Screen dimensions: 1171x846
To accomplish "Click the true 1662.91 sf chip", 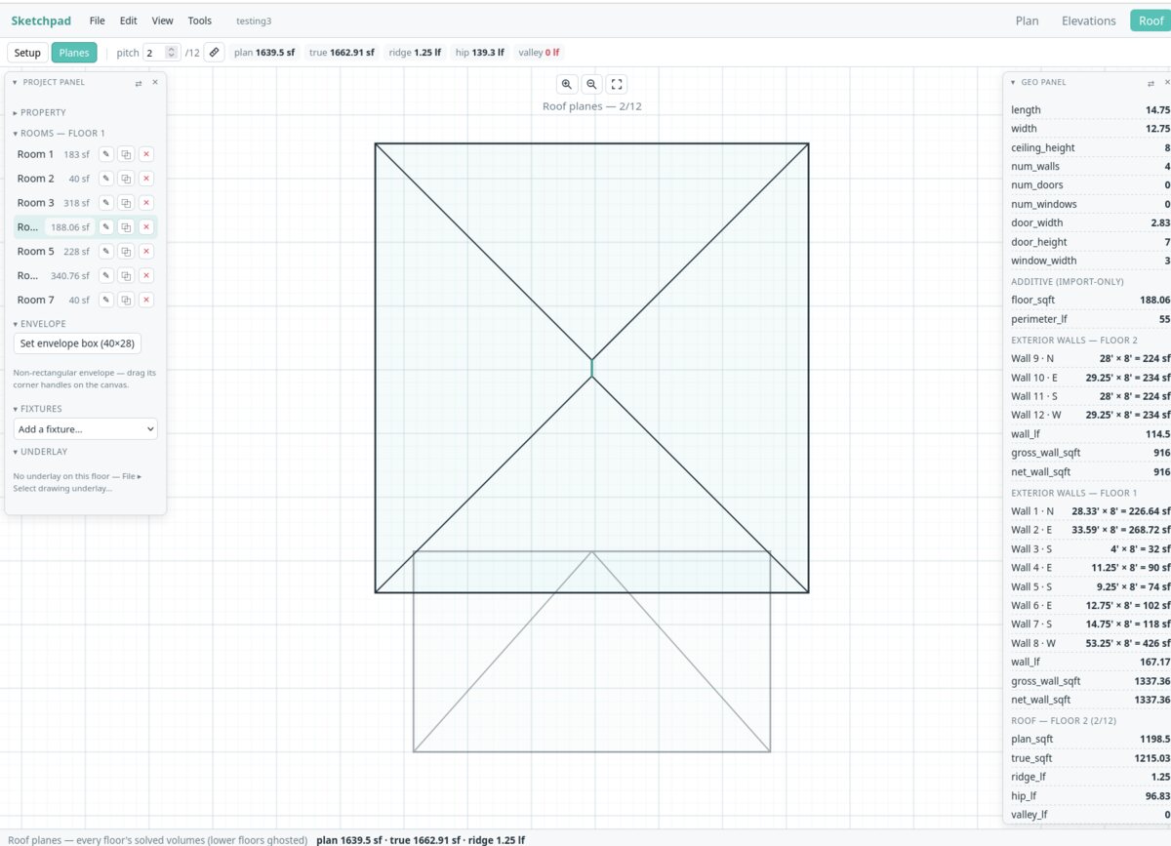I will point(342,53).
